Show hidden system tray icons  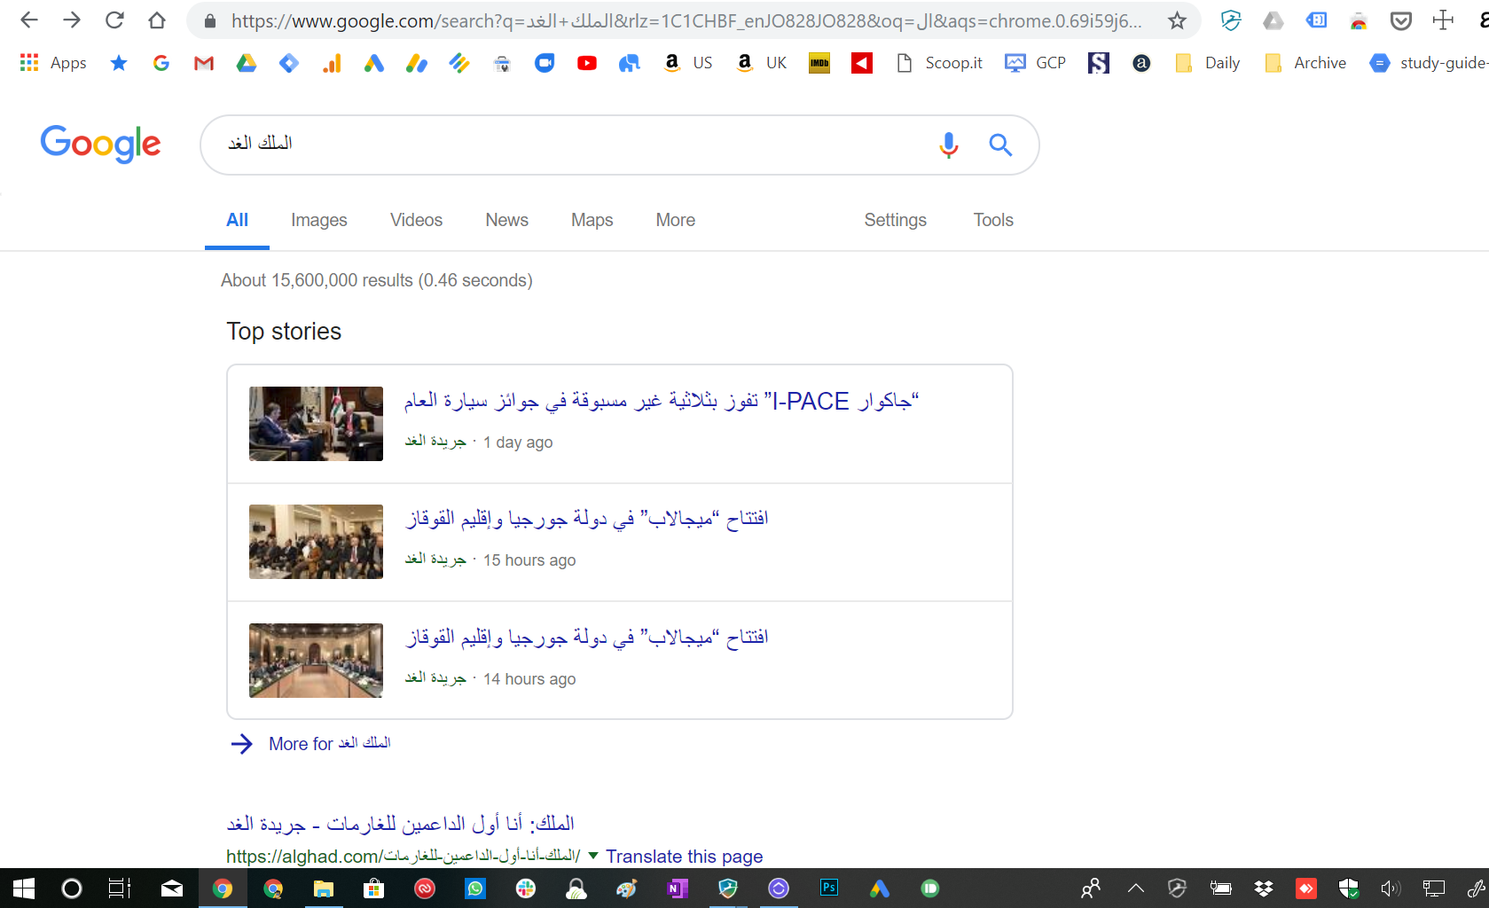pyautogui.click(x=1135, y=888)
